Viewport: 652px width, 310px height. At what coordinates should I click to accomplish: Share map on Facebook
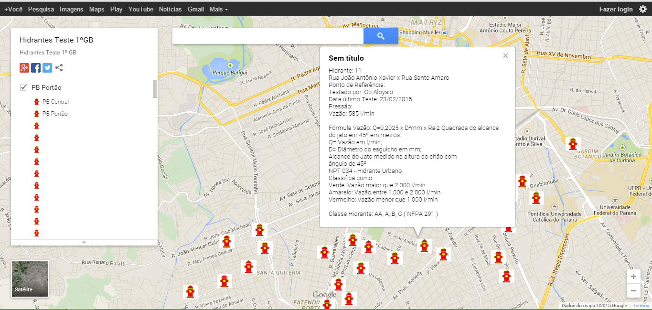point(36,68)
